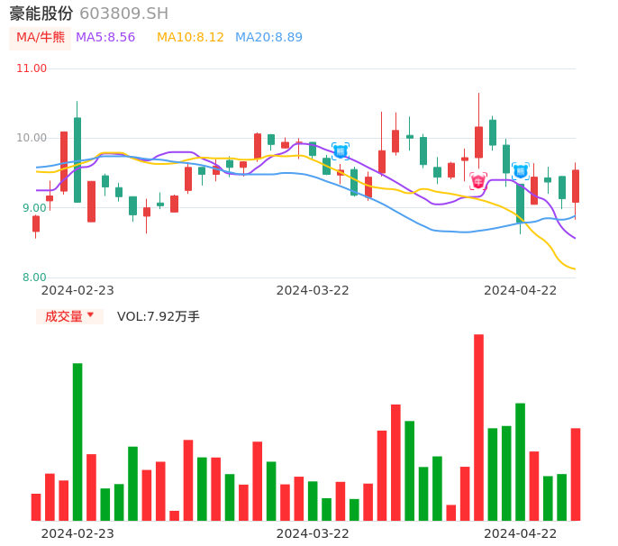Click the 2024-04-22 date label under candlestick chart
The height and width of the screenshot is (546, 618).
(521, 290)
